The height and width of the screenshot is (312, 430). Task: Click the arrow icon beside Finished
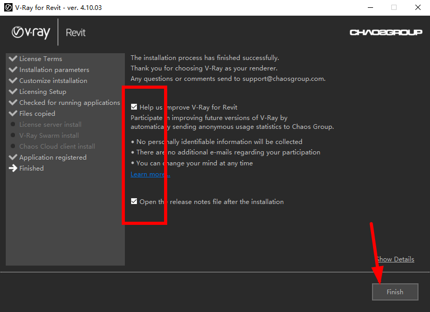[x=13, y=168]
